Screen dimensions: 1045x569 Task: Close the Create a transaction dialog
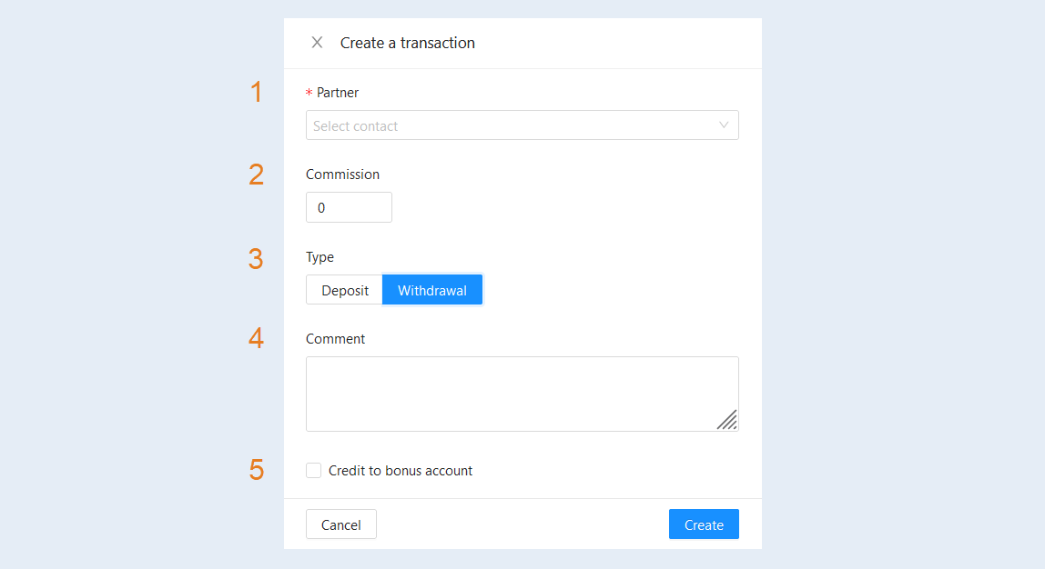point(317,43)
